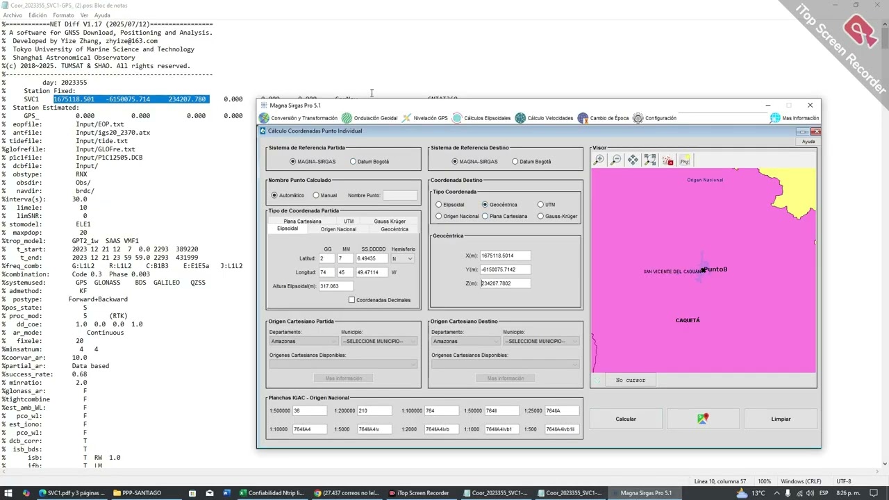Click Mas información under Origen Cartesiano Partida

click(344, 378)
